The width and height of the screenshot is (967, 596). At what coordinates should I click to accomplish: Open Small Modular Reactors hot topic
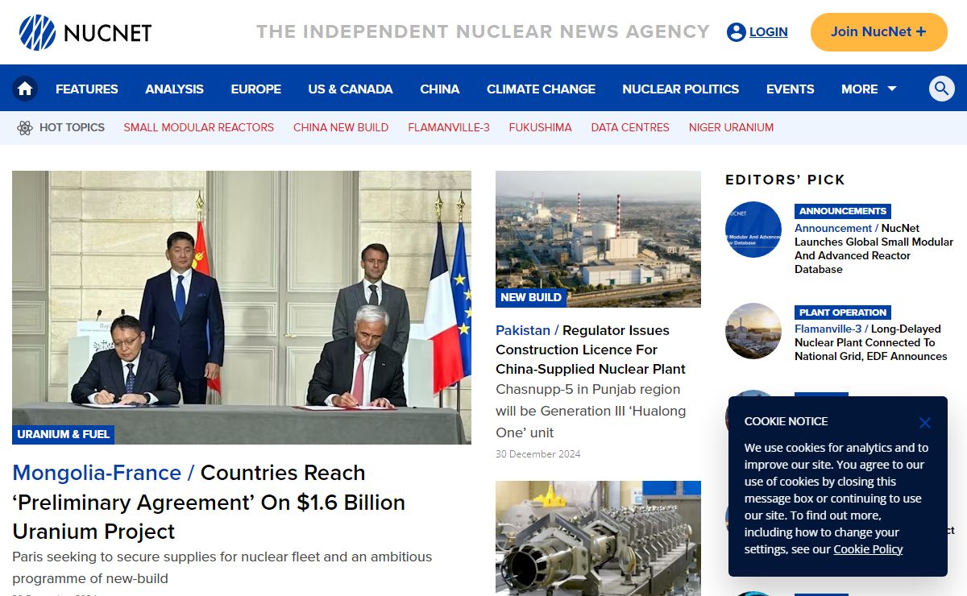click(x=198, y=127)
